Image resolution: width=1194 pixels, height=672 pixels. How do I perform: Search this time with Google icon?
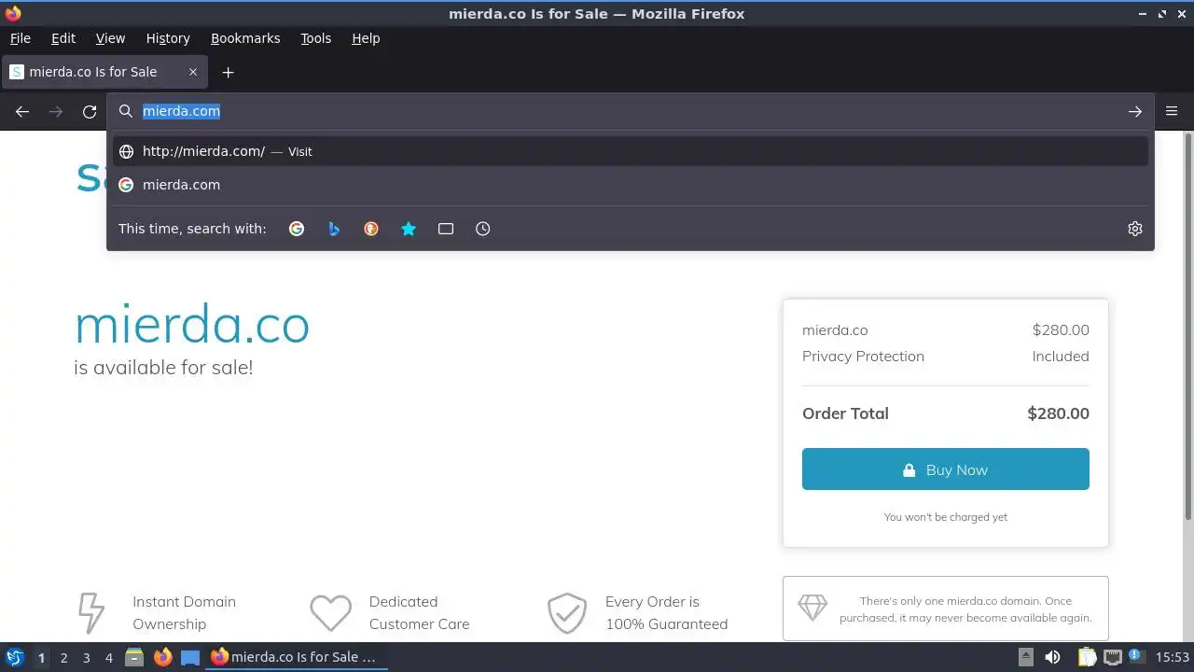click(297, 229)
